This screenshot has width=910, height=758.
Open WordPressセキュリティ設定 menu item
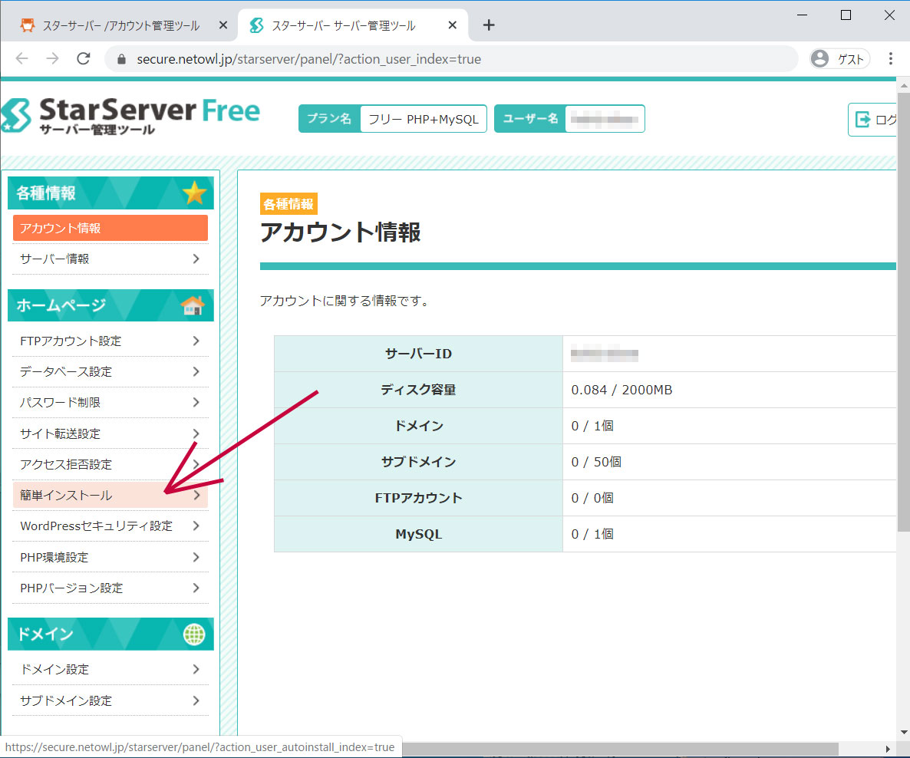coord(110,526)
